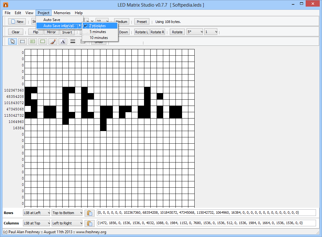Click row value 115042732 label

pyautogui.click(x=14, y=115)
